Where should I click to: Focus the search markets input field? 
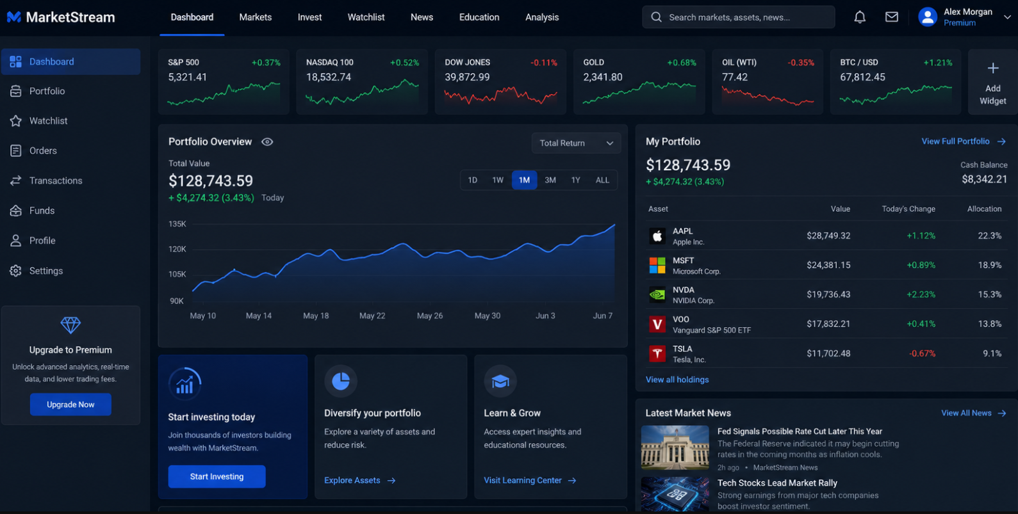(739, 17)
